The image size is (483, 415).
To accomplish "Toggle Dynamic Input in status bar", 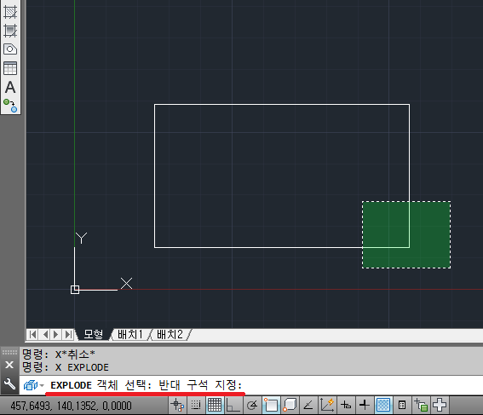I will pyautogui.click(x=346, y=405).
